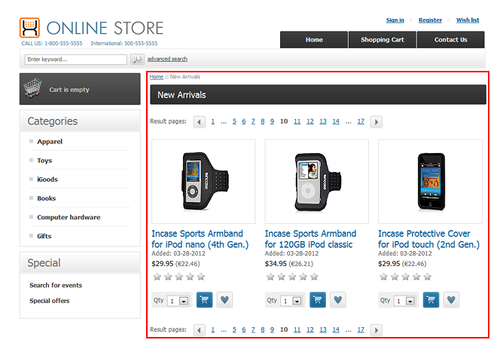This screenshot has height=340, width=503.
Task: Add iPod nano armband to wish list
Action: pyautogui.click(x=224, y=300)
